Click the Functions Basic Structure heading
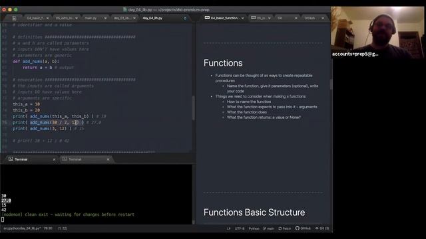This screenshot has height=239, width=426. (x=254, y=212)
